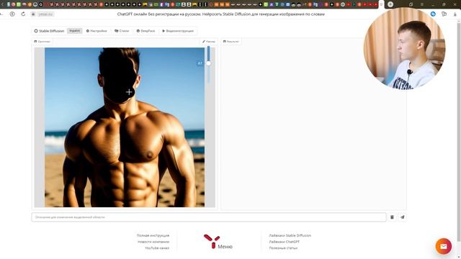Screen dimensions: 461x259
Task: Open the red Меню logo button
Action: (218, 242)
